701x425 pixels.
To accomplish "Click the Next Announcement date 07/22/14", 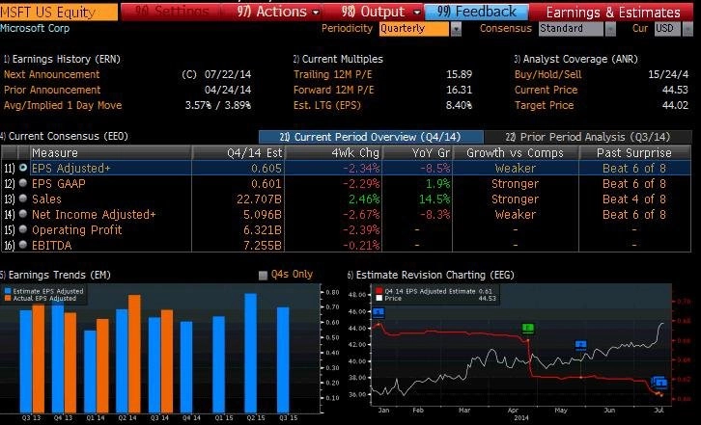I will click(x=228, y=74).
